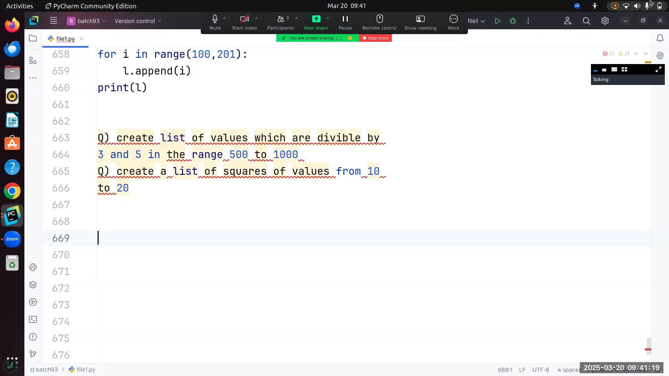Open the Python Packages panel

tap(33, 284)
